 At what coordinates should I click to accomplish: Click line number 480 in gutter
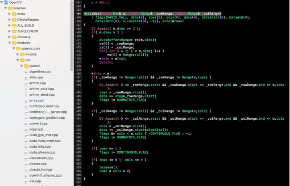click(x=79, y=73)
